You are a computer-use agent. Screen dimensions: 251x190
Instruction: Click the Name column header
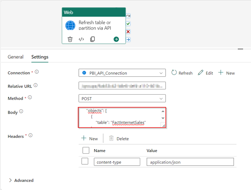tap(99, 151)
